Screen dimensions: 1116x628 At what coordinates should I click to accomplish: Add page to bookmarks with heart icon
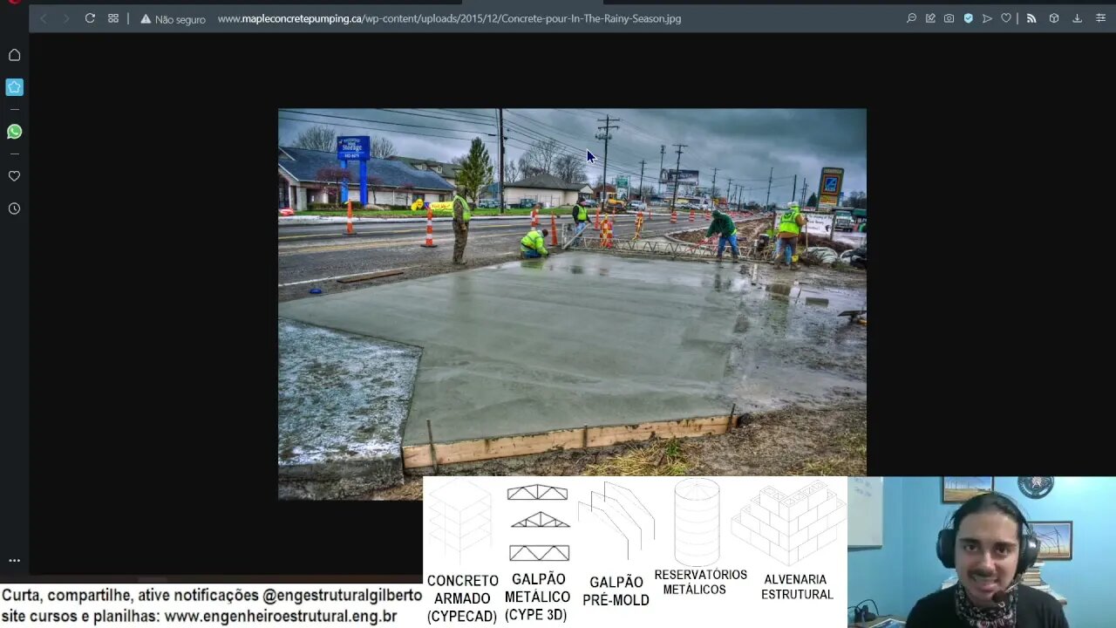click(x=1006, y=18)
